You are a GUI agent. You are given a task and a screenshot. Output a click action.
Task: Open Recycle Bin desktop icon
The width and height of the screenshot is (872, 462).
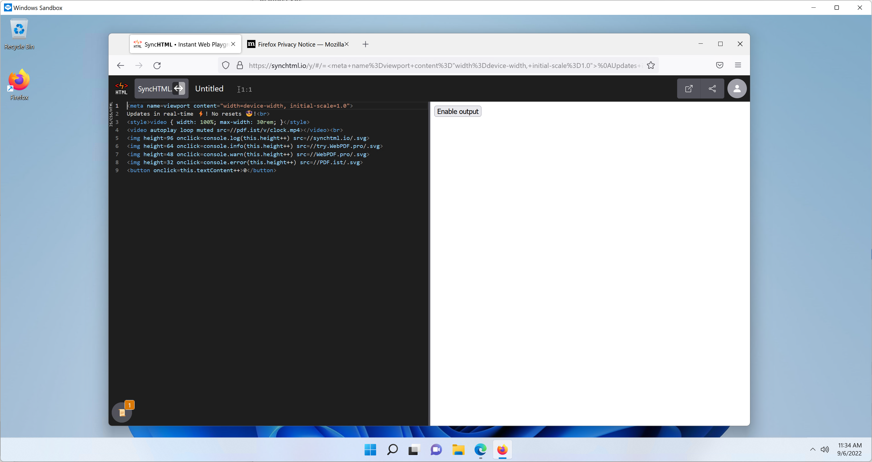(19, 35)
